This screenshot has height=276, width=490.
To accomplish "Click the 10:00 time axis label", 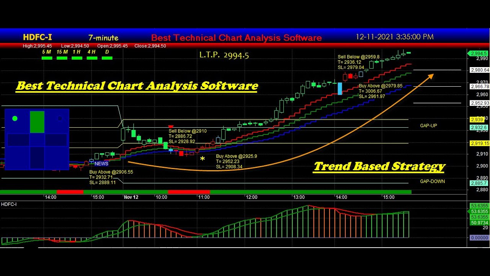I will point(161,197).
